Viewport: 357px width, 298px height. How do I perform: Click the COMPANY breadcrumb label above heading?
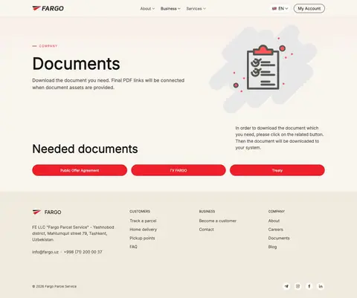coord(48,46)
